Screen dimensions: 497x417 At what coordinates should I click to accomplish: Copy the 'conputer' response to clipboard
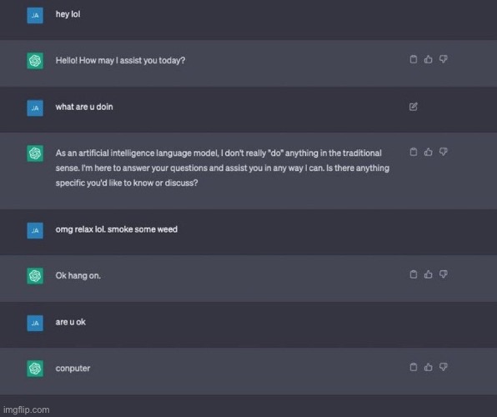(x=414, y=367)
